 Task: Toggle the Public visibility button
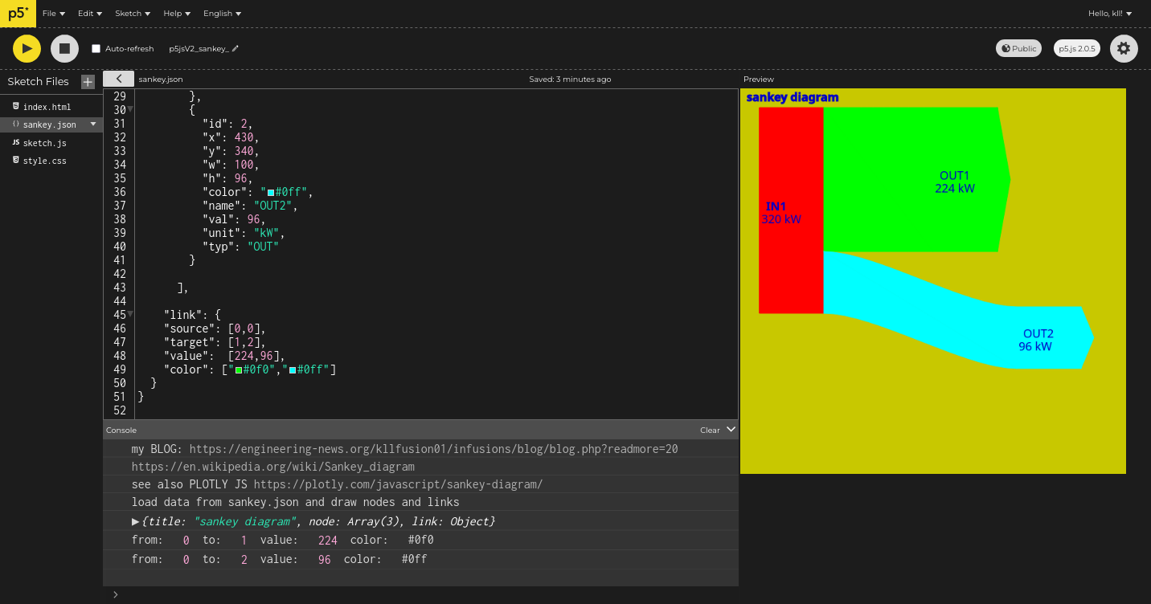[x=1018, y=48]
